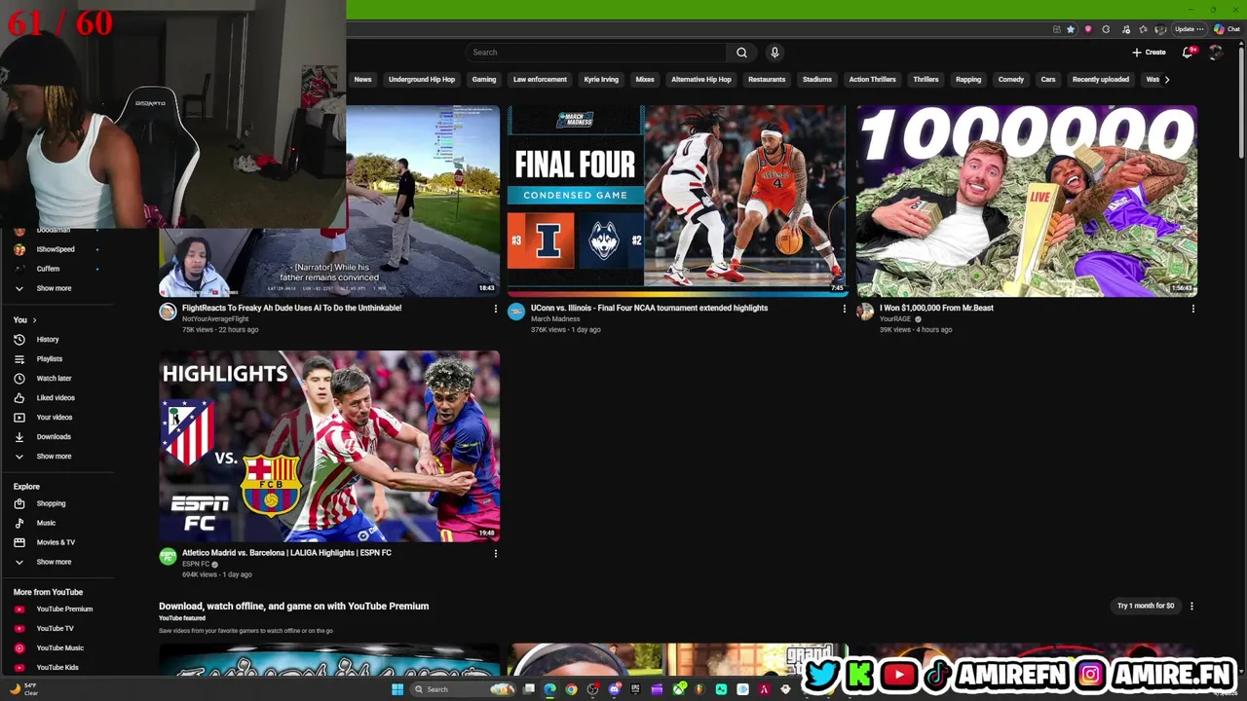Open options for UConn vs. Illinois video
1247x701 pixels.
click(x=844, y=309)
